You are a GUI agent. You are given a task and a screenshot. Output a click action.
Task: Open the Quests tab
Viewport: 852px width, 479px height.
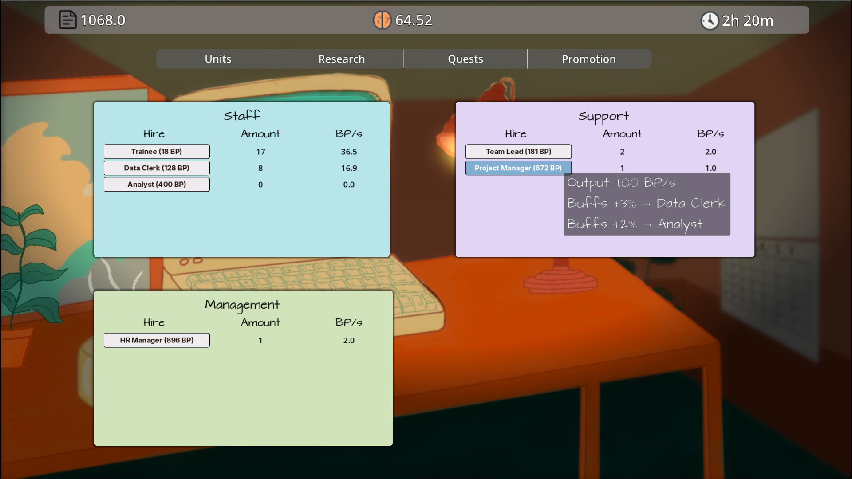465,59
